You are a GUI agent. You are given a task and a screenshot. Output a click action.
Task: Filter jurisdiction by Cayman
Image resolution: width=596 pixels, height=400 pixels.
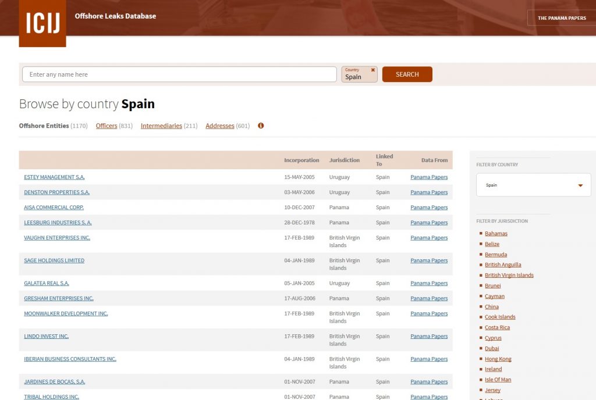pos(495,296)
